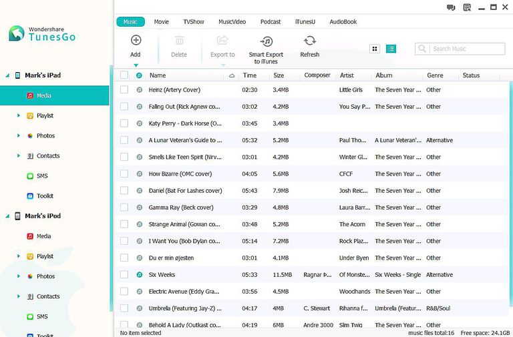Open Photos icon under Mark's iPad

[x=30, y=135]
